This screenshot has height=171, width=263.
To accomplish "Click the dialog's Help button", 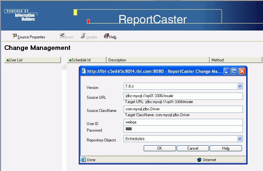I will tap(226, 148).
